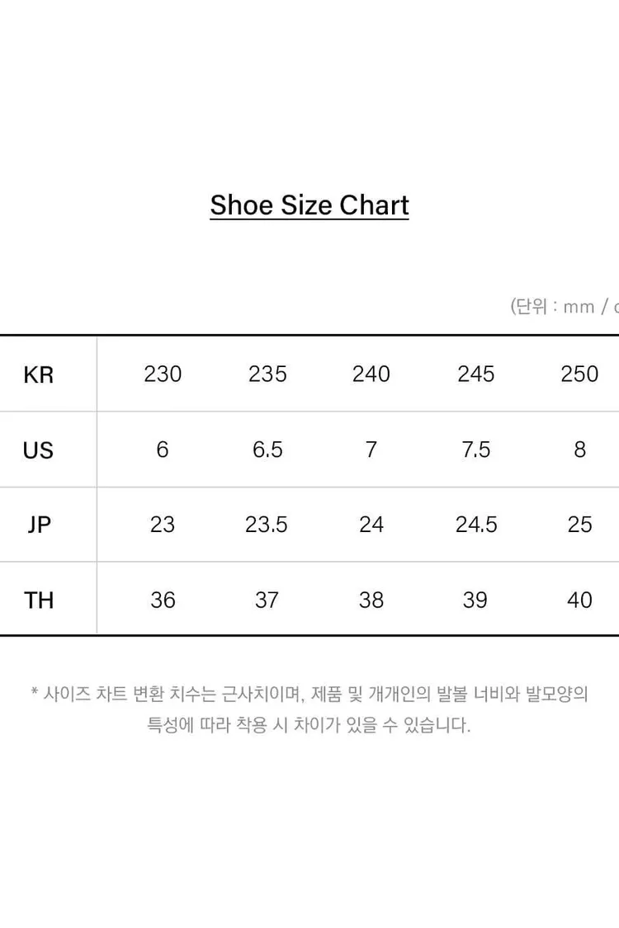
Task: Click the unit label showing mm
Action: (x=579, y=307)
